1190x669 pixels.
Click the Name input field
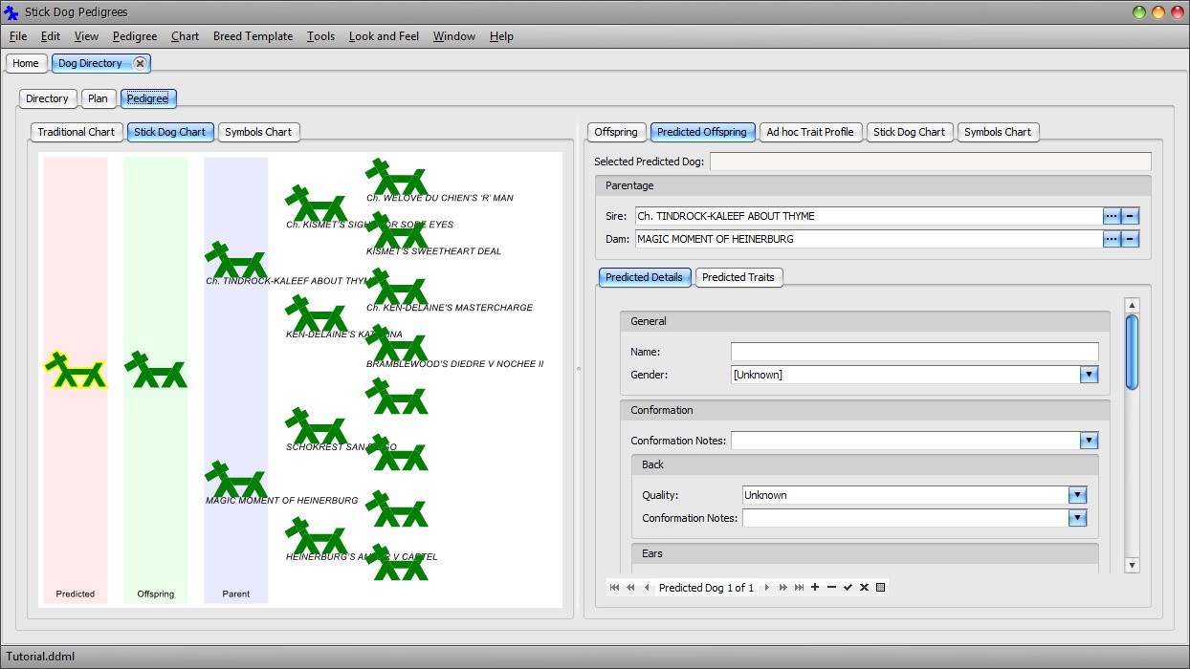[x=914, y=352]
